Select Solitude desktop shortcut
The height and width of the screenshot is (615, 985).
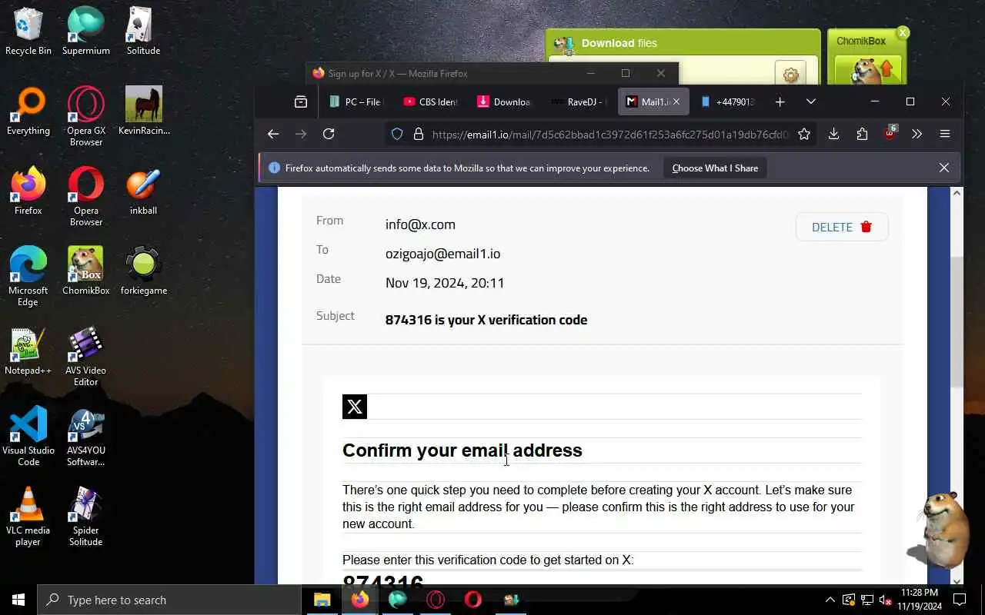tap(144, 32)
